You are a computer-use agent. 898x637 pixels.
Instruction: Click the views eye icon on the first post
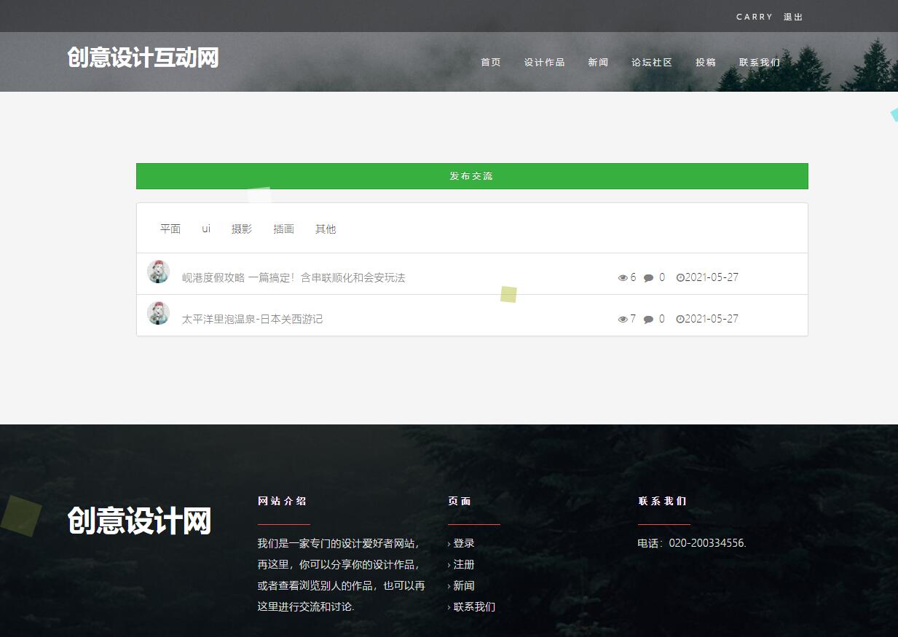tap(623, 277)
